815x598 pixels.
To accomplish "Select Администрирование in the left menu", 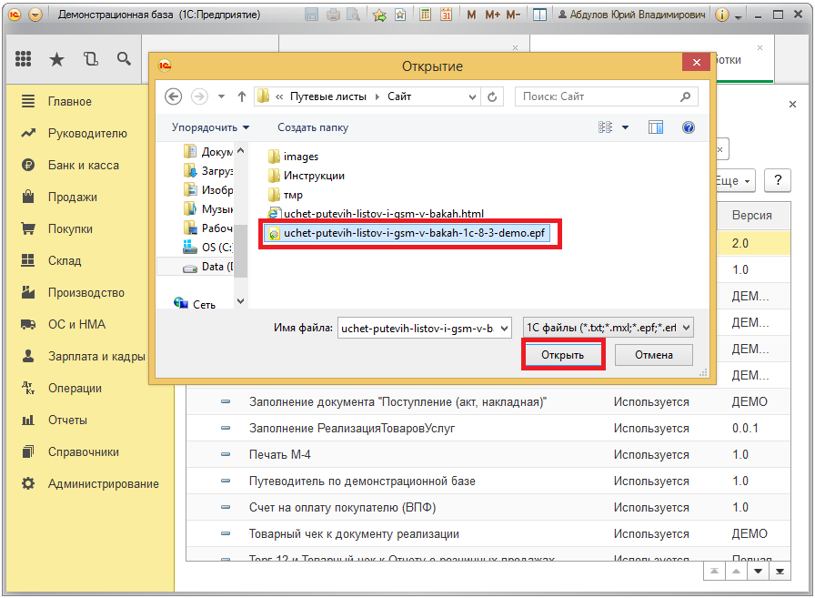I will [103, 484].
